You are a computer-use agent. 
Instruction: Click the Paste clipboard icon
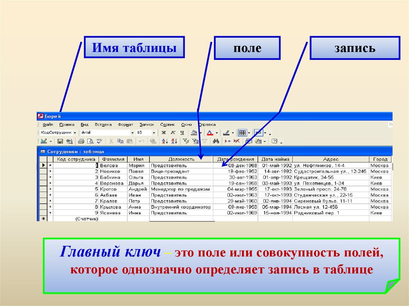pyautogui.click(x=130, y=141)
